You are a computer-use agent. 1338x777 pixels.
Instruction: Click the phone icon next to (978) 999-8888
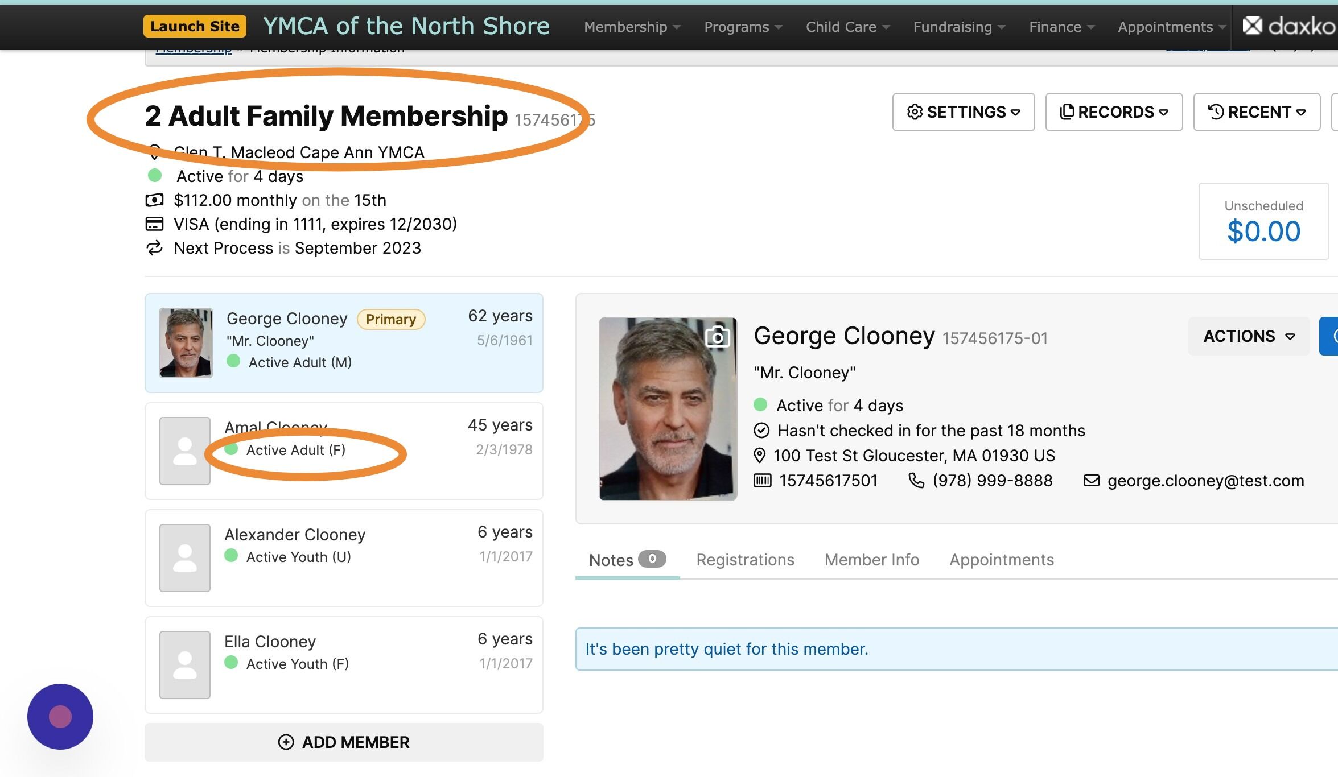coord(916,481)
